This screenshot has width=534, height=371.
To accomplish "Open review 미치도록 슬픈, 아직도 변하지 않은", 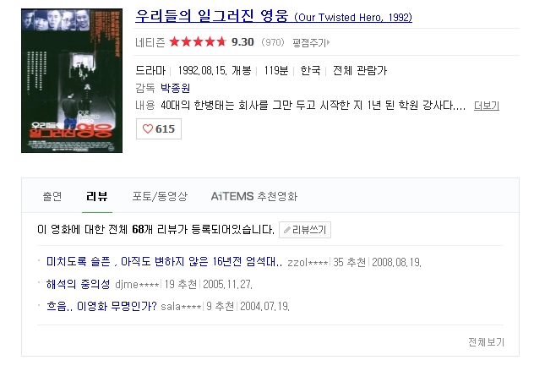I will click(164, 262).
